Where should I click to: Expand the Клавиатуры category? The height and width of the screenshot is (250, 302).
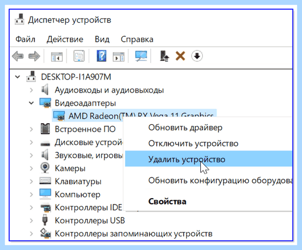point(31,181)
